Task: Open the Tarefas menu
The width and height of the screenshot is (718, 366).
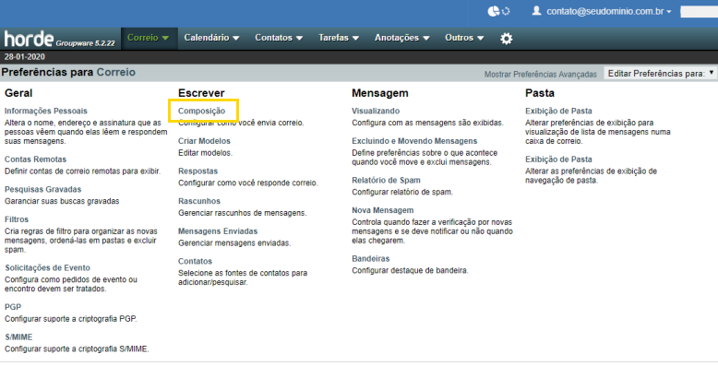Action: tap(339, 38)
